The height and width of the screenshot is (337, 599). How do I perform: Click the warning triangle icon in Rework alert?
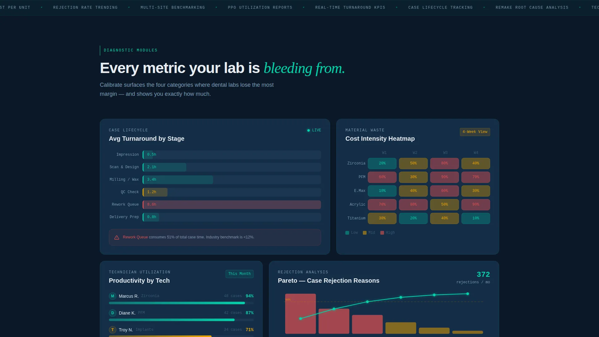[x=117, y=237]
